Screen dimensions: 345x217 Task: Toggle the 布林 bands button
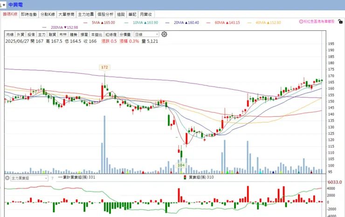click(x=63, y=34)
